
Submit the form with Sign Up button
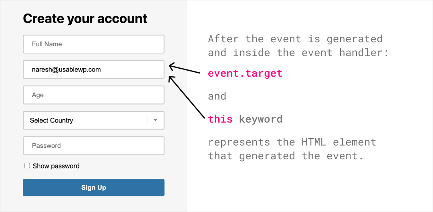(x=94, y=188)
